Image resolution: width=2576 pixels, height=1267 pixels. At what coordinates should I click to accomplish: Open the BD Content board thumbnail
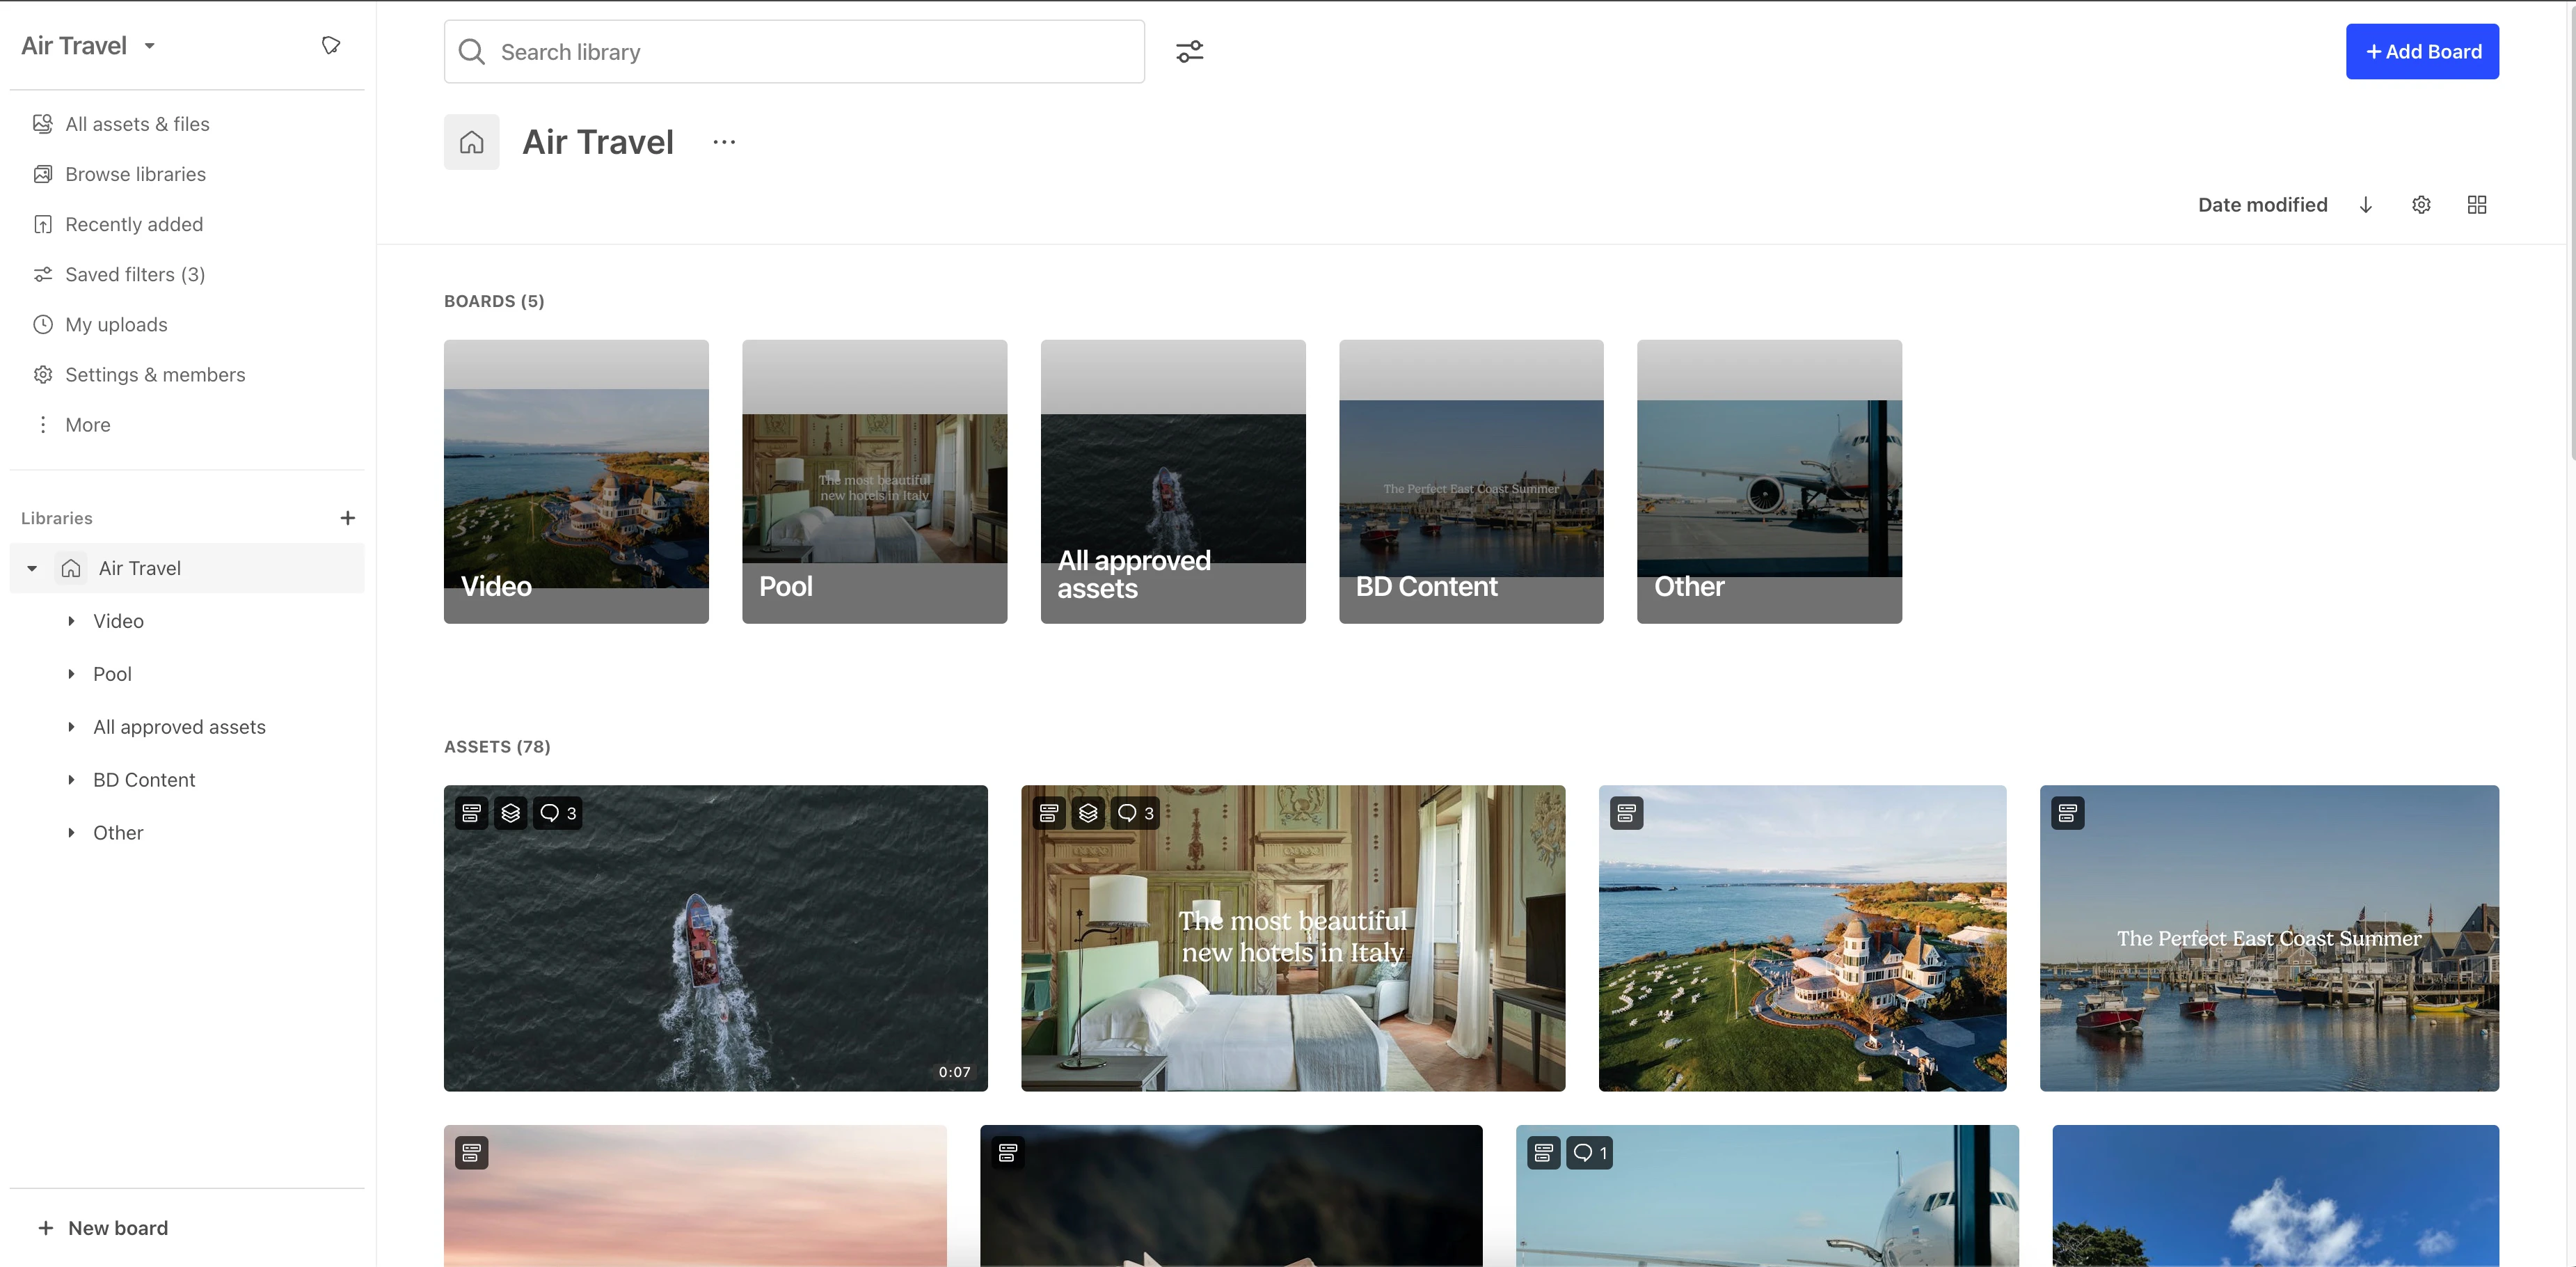point(1470,481)
